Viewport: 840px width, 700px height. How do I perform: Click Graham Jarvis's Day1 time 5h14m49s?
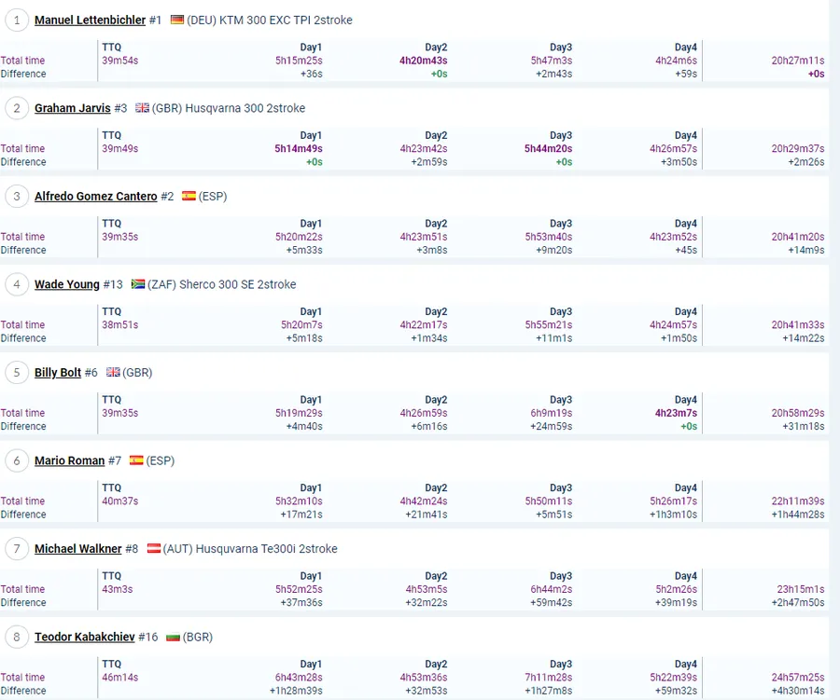pos(298,149)
